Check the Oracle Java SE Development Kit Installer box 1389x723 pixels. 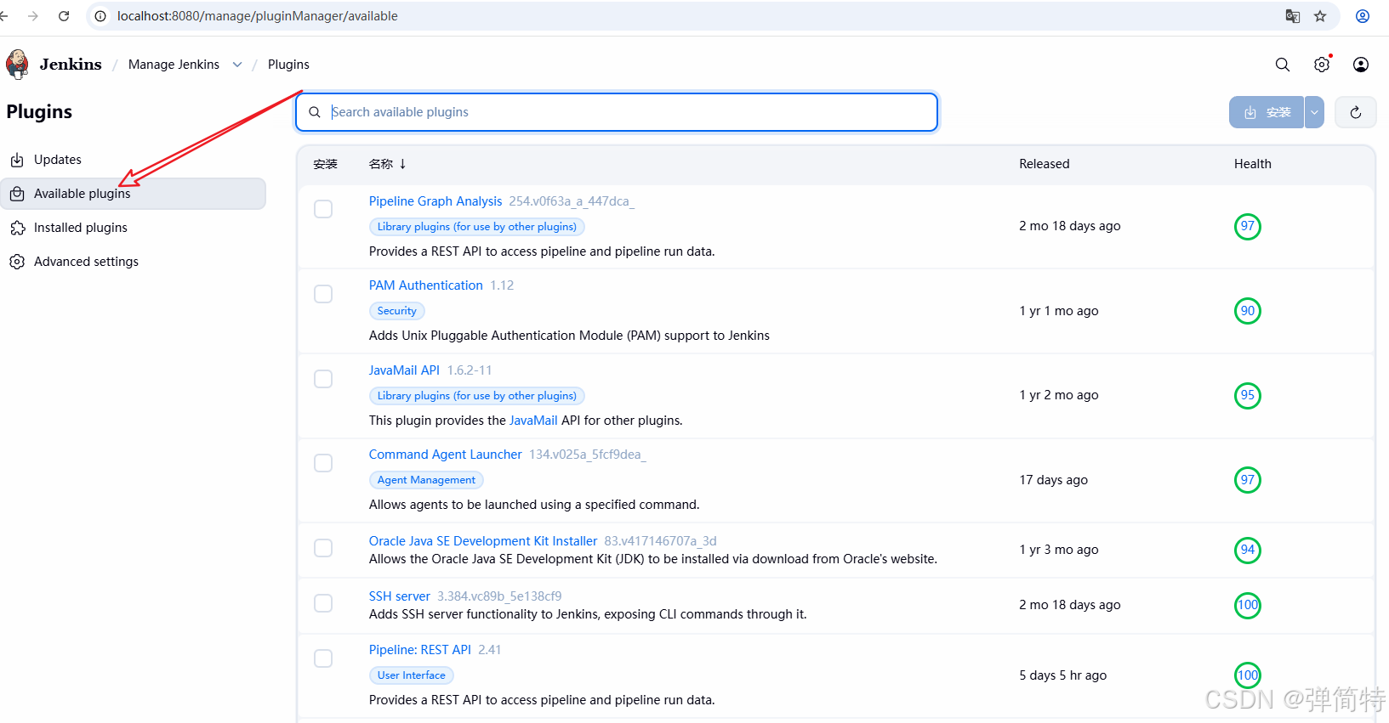pos(323,548)
